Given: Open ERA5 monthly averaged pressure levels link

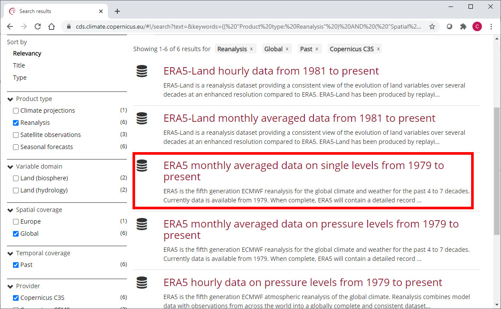Looking at the screenshot, I should click(x=311, y=229).
